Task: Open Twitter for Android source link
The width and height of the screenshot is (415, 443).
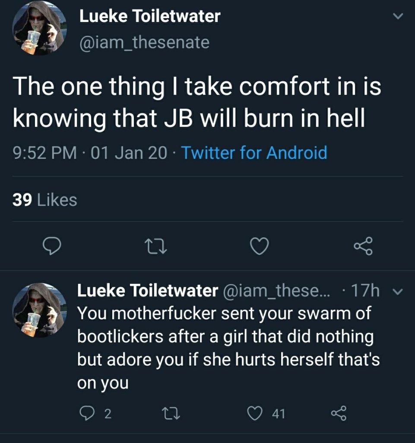Action: coord(253,153)
